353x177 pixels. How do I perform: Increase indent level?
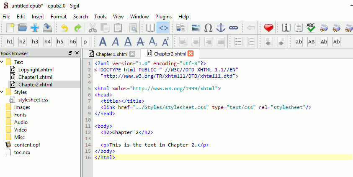pos(281,42)
